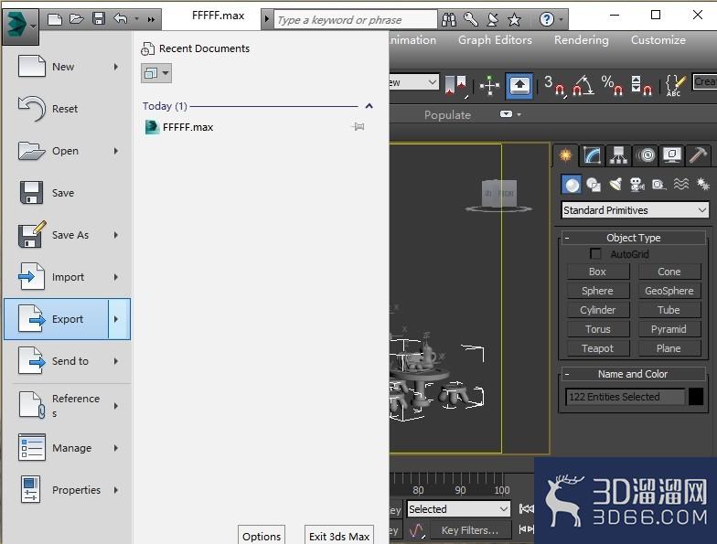Click the 122 Entities Selected name field
The width and height of the screenshot is (717, 544).
[626, 397]
